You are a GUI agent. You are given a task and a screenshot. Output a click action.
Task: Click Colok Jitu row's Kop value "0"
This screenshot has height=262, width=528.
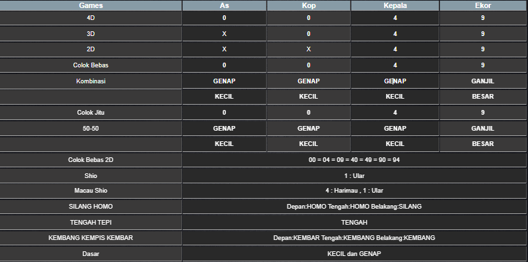coord(309,113)
